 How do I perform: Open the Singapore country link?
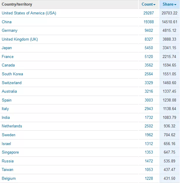(x=10, y=152)
